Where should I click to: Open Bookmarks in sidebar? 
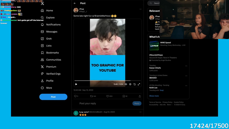tap(50, 53)
